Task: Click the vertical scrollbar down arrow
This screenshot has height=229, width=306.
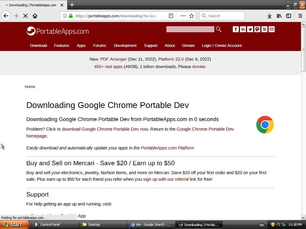Action: (304, 217)
